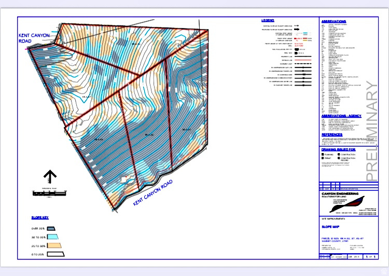389x276 pixels.
Task: Toggle the Planning checkbox
Action: pos(323,155)
